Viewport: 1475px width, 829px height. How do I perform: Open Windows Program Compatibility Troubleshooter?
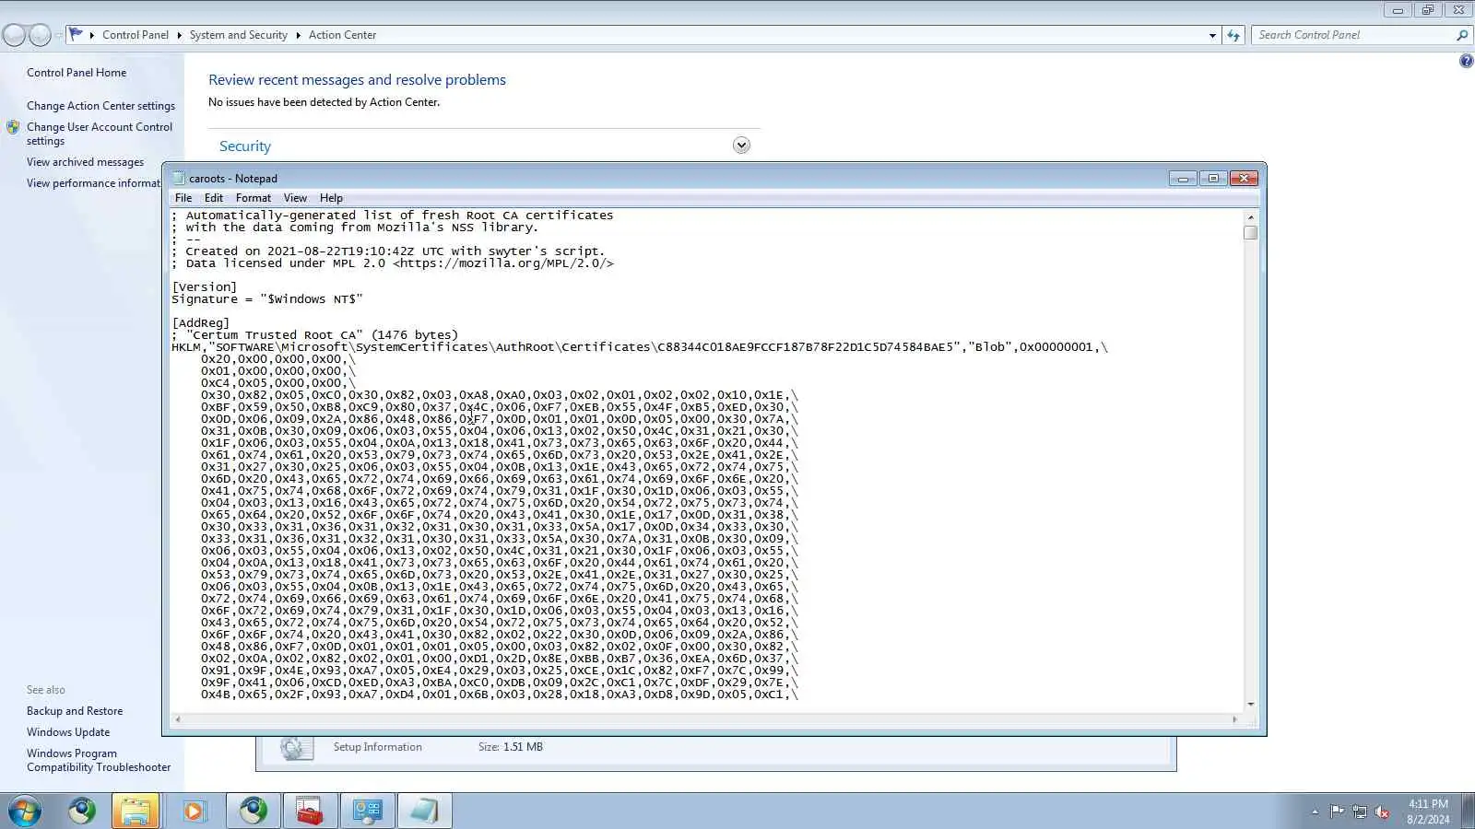coord(99,760)
